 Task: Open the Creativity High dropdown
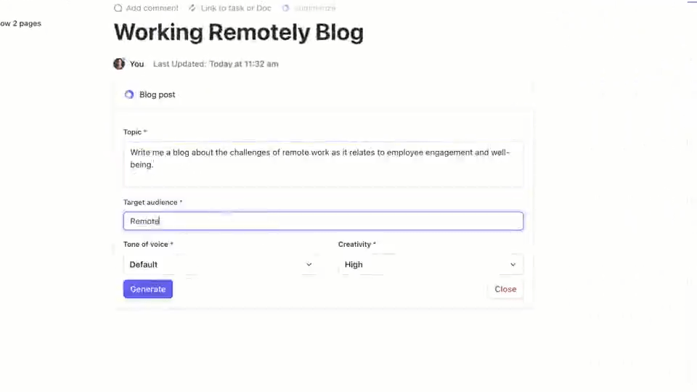click(431, 264)
